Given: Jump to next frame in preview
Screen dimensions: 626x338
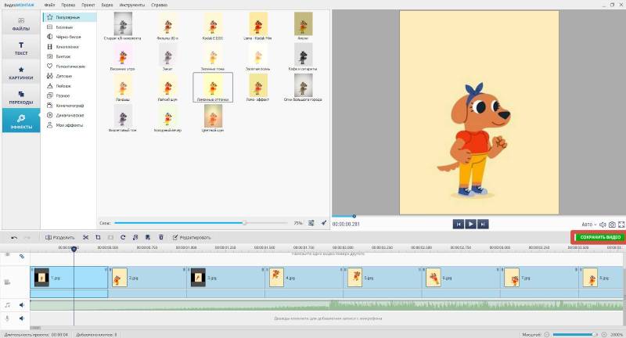Looking at the screenshot, I should [x=483, y=225].
